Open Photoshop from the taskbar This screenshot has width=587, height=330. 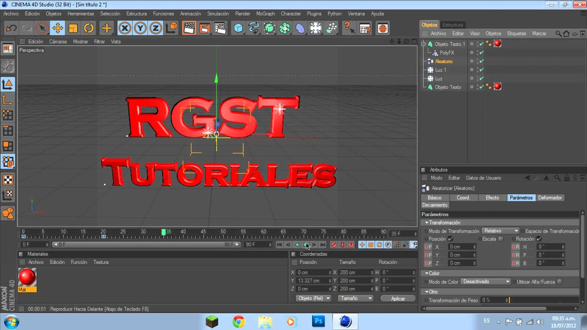click(x=318, y=322)
